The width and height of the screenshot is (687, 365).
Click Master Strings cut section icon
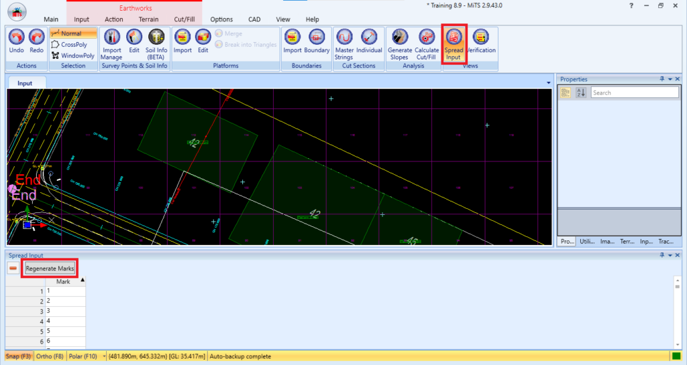pos(344,44)
